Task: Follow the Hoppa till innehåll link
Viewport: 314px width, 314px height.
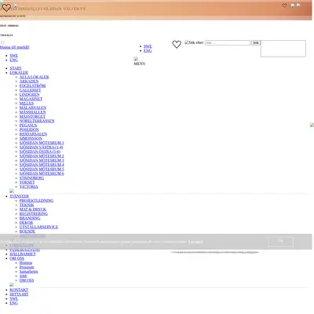Action: click(x=15, y=47)
